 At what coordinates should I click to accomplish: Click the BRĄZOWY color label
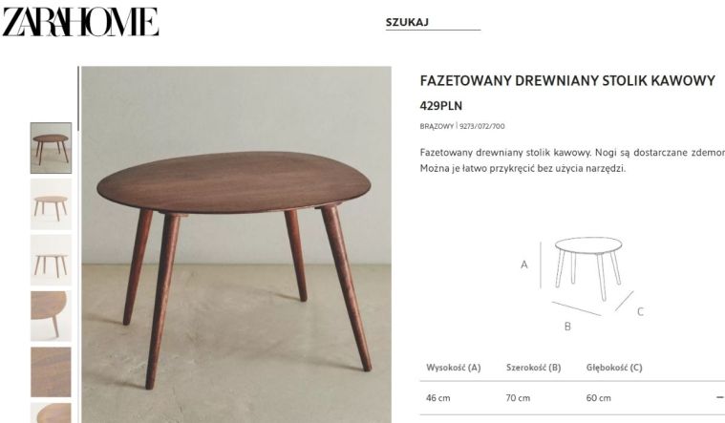(x=437, y=126)
